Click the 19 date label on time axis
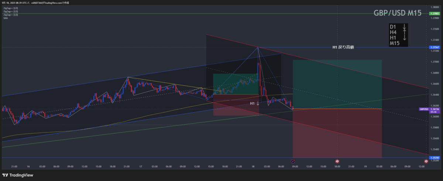 365,167
